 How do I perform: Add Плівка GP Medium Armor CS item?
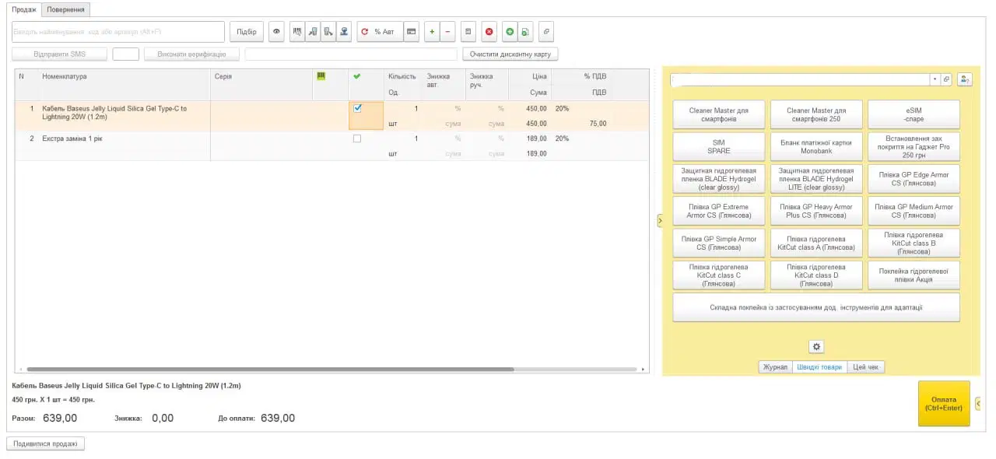click(x=914, y=211)
